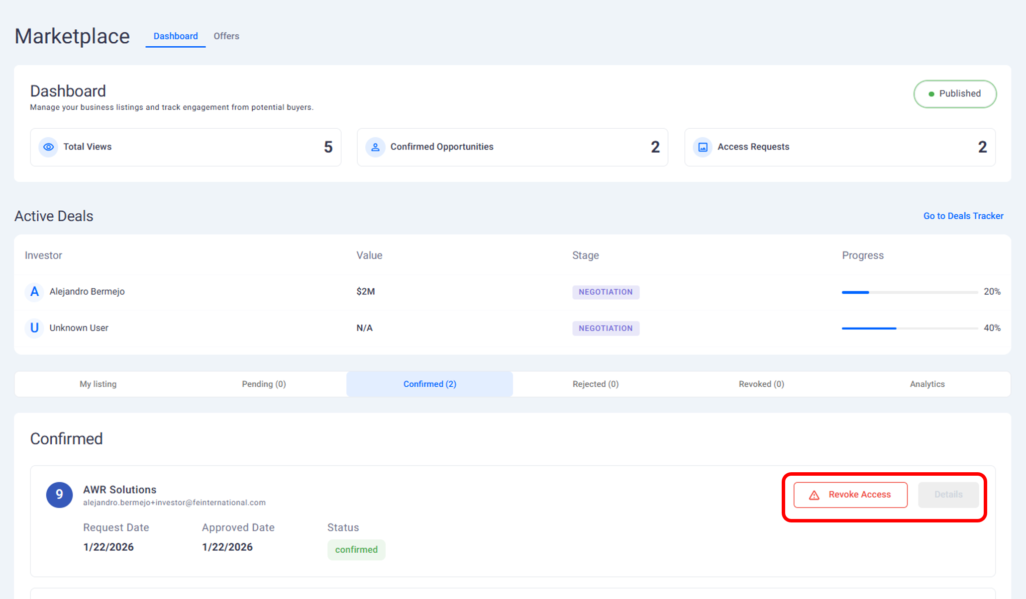Viewport: 1026px width, 599px height.
Task: View the Revoked (0) tab
Action: [x=761, y=384]
